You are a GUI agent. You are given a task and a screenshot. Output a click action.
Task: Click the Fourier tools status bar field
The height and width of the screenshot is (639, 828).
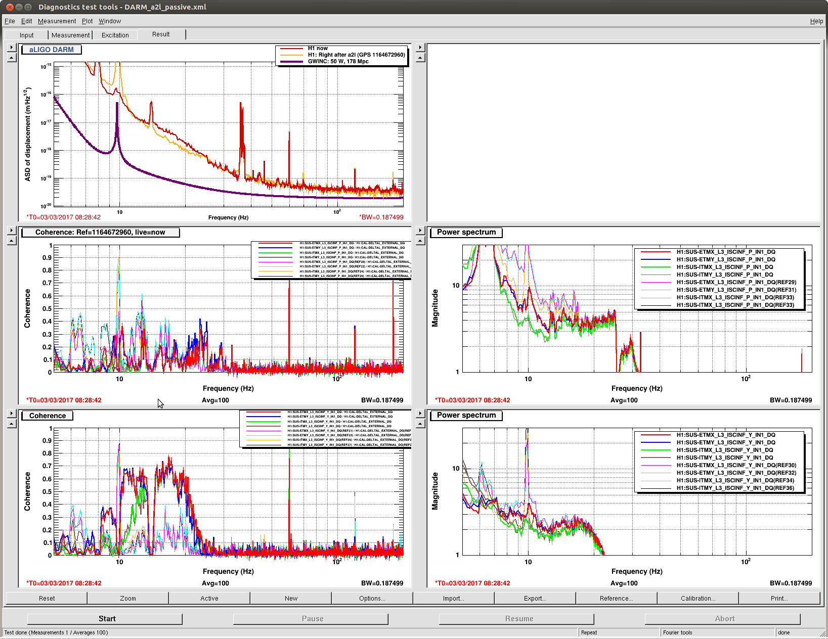[717, 632]
